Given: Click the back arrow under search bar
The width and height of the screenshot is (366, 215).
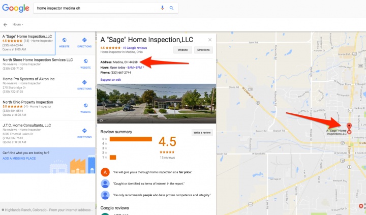Looking at the screenshot, I should [x=6, y=24].
